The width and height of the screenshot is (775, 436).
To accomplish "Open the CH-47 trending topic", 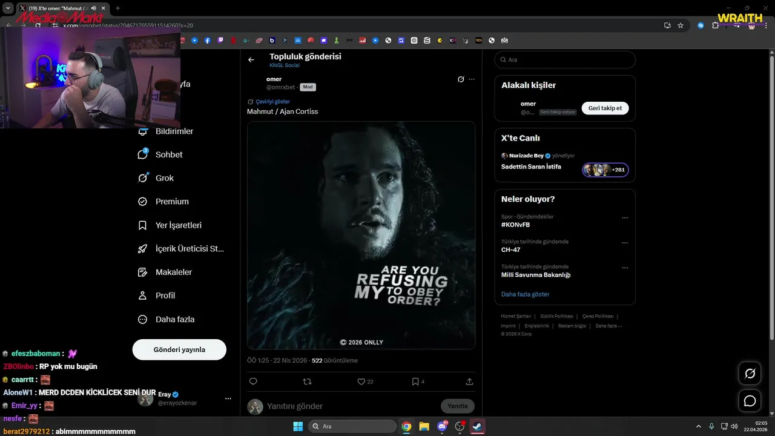I will coord(510,249).
